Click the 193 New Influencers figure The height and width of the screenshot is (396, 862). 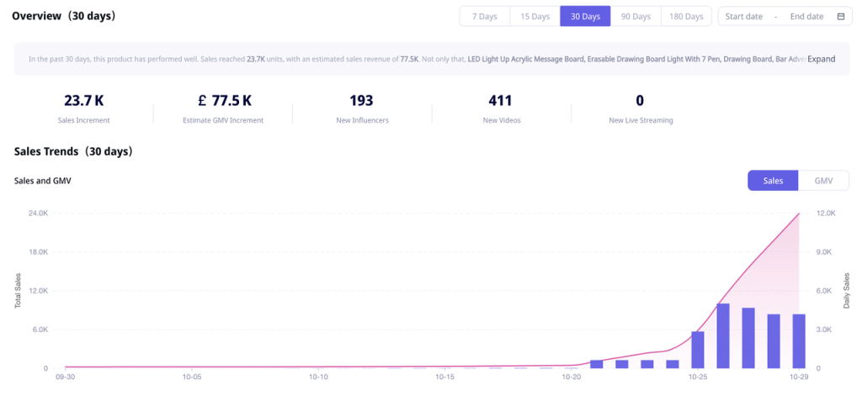point(361,101)
